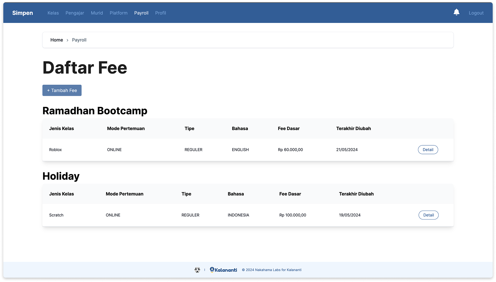496x282 pixels.
Task: Navigate to Platform section
Action: pos(119,13)
